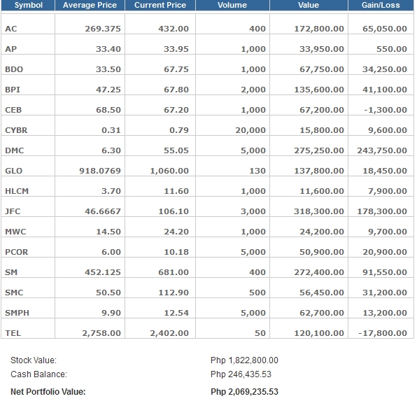Select net portfolio value Php 2,069,235.53

click(x=244, y=392)
